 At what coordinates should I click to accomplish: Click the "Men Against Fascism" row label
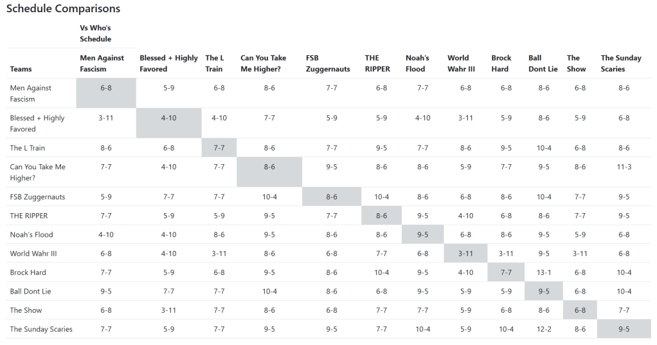pos(31,93)
